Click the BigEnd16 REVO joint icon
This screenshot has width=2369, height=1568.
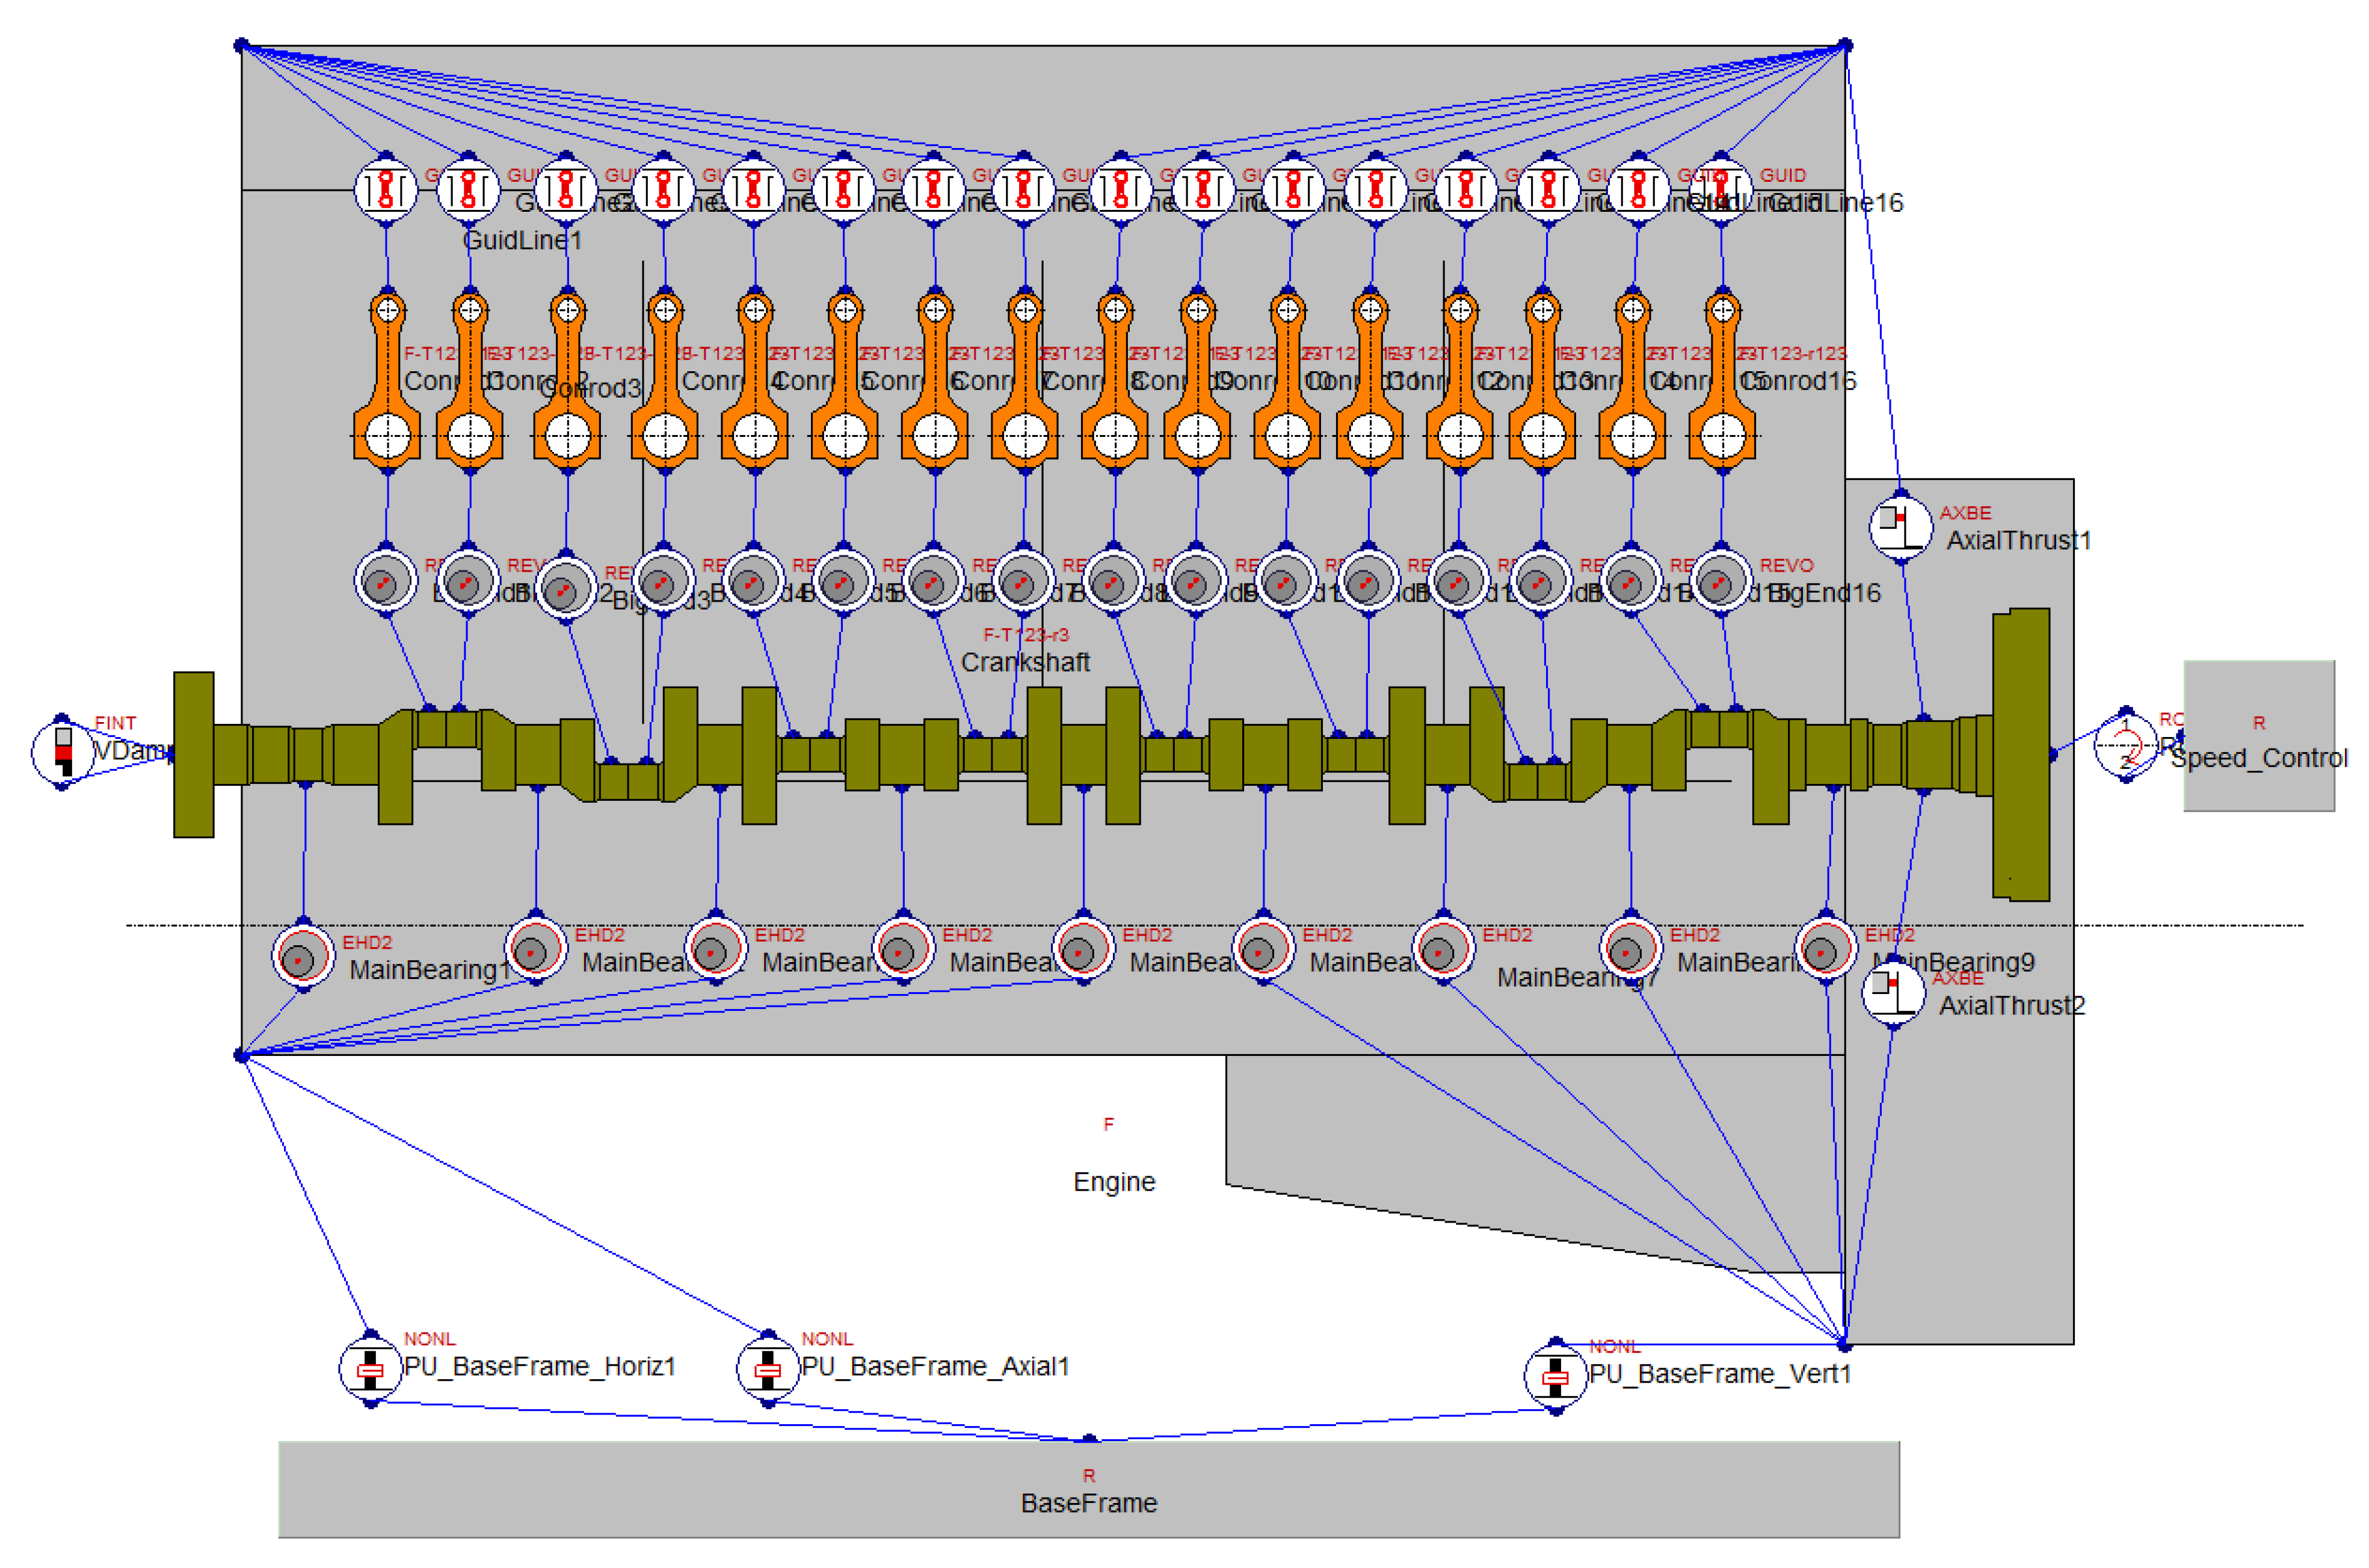(x=1721, y=581)
